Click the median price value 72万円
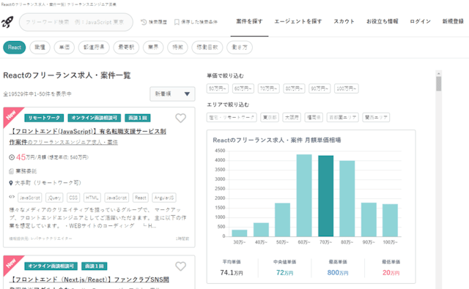Viewport: 469px width, 289px height. pos(284,273)
